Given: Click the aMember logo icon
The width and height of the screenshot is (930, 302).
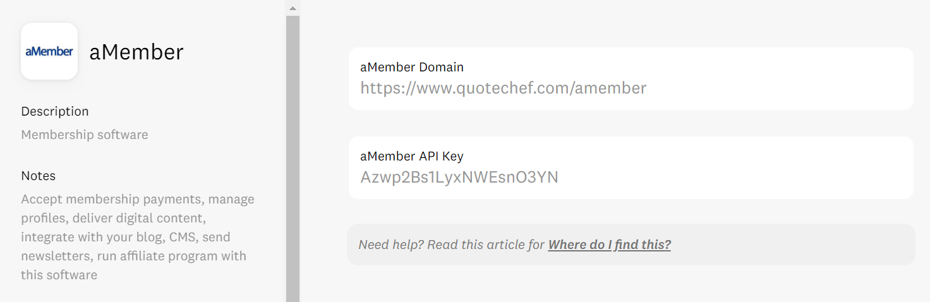Looking at the screenshot, I should pos(49,51).
